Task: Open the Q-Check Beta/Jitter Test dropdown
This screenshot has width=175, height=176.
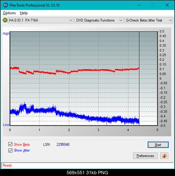Action: [148, 20]
